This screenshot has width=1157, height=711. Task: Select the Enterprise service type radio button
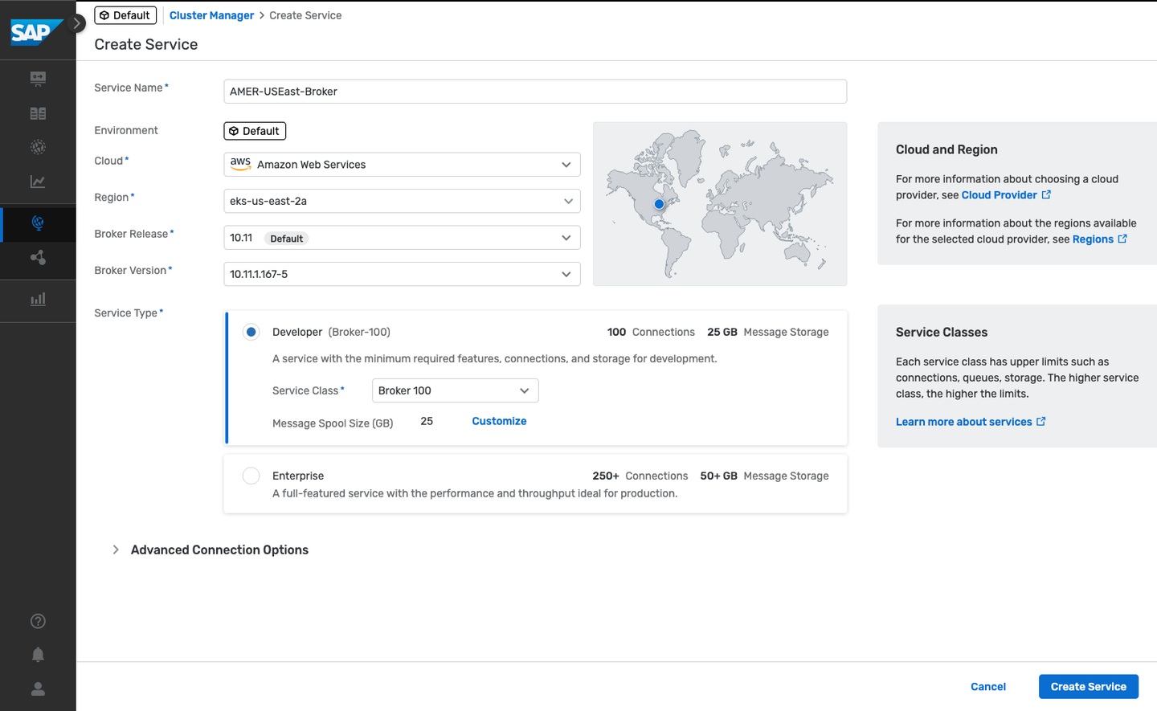251,476
